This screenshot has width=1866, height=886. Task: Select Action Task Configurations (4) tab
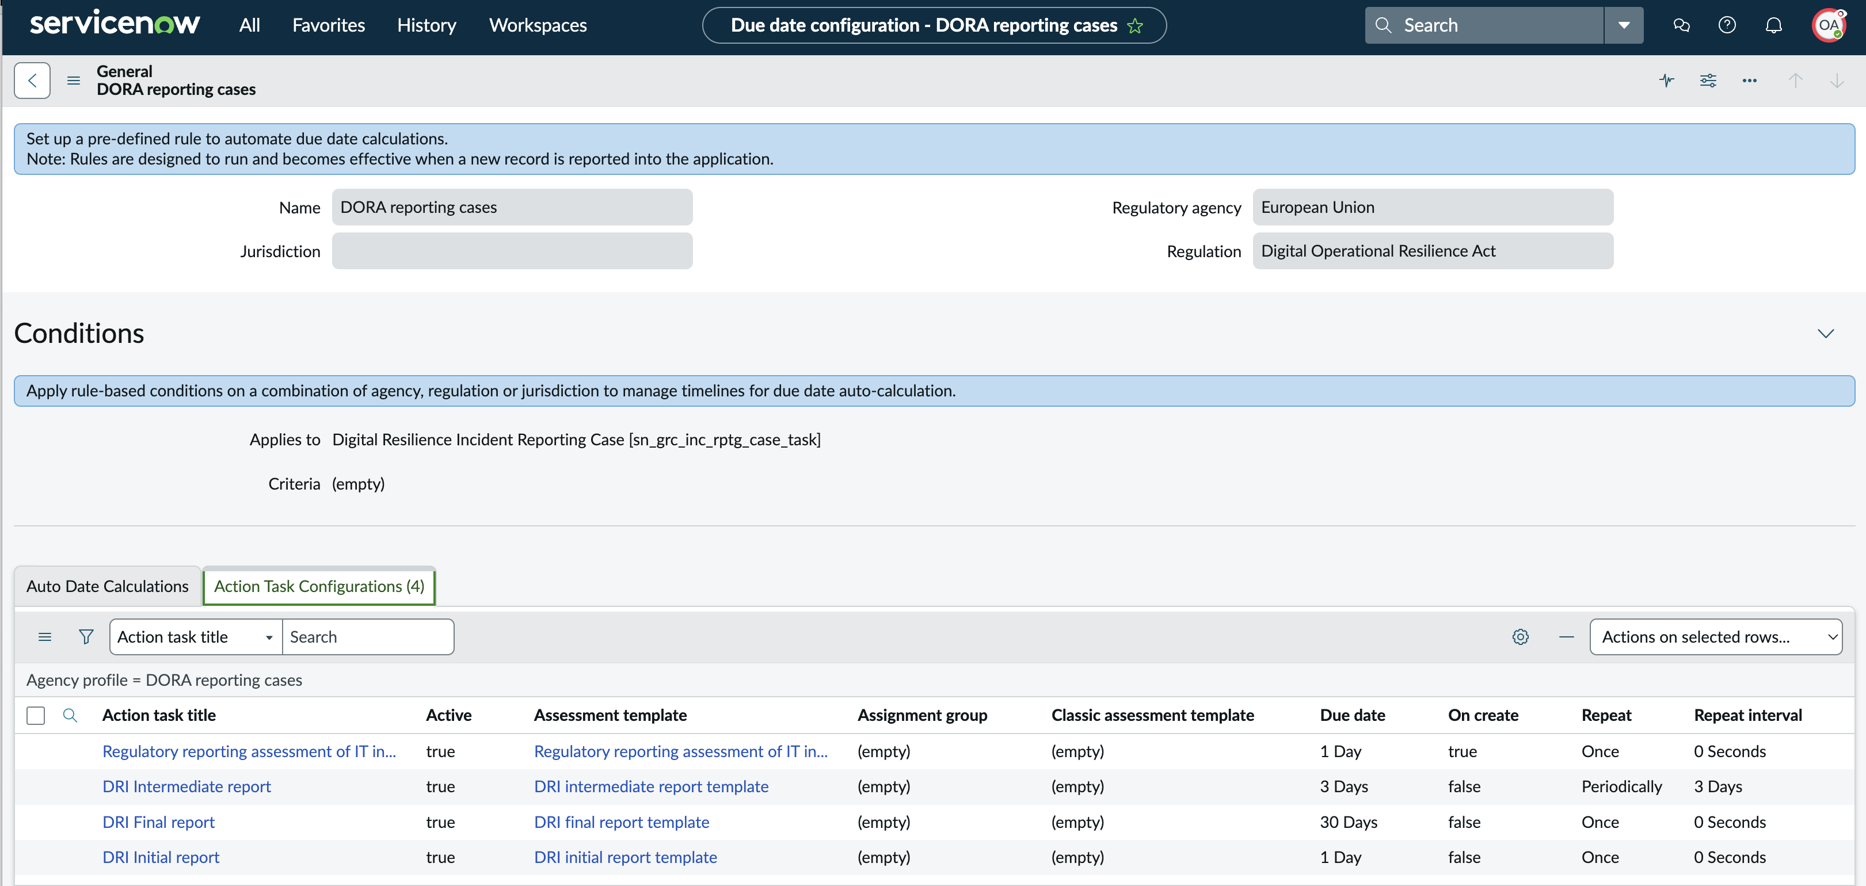pyautogui.click(x=319, y=586)
